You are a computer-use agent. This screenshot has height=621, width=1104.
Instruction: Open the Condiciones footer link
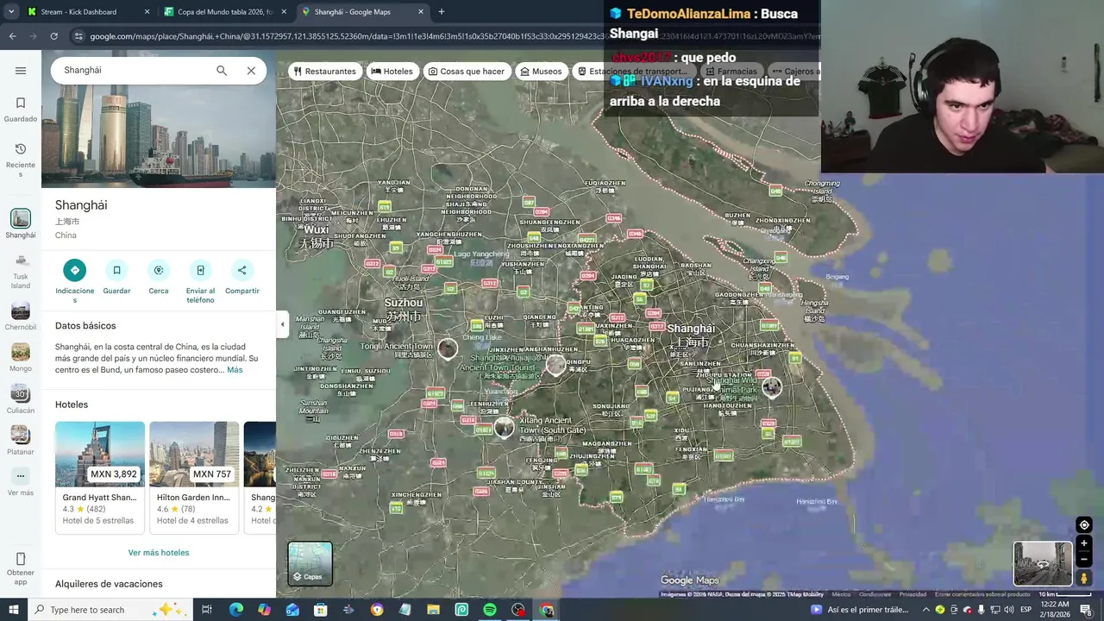coord(875,594)
